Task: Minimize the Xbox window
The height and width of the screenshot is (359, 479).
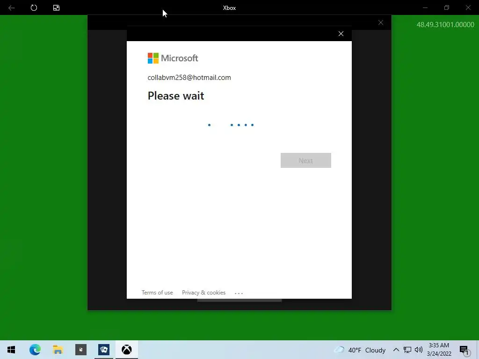Action: (425, 7)
